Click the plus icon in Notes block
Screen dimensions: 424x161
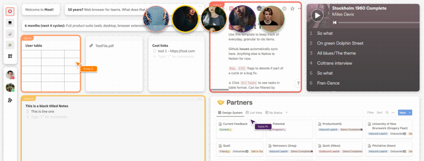pyautogui.click(x=28, y=117)
